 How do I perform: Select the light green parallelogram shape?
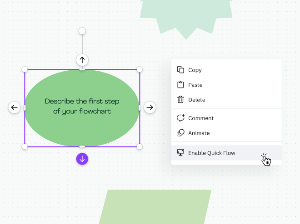click(x=155, y=207)
